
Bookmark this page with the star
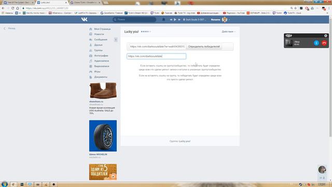[296, 8]
